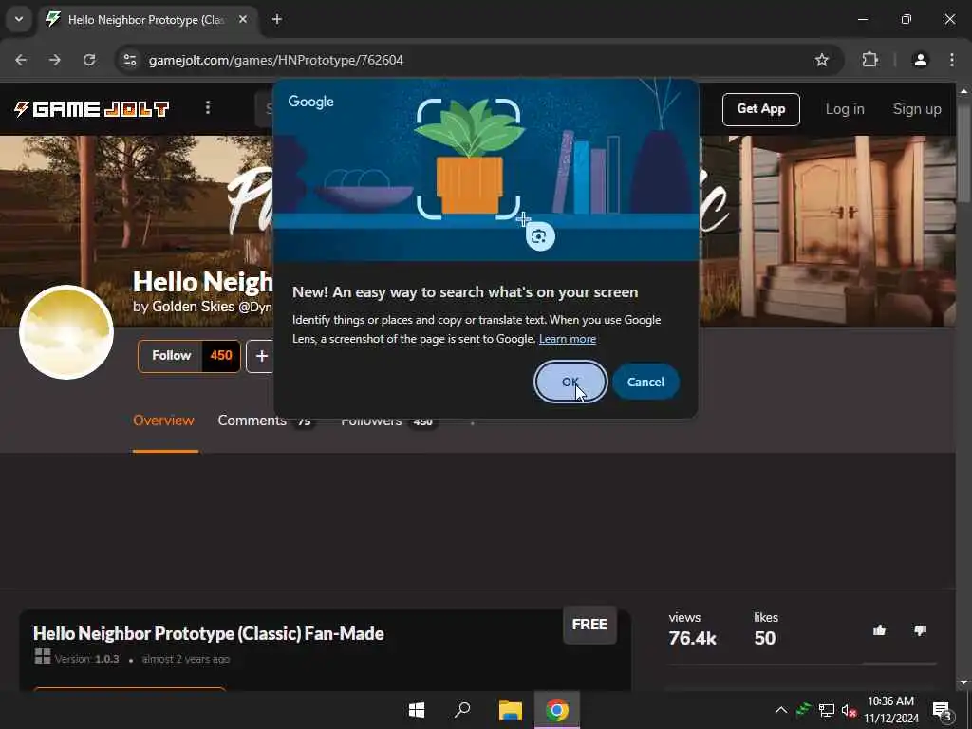This screenshot has width=972, height=729.
Task: Click the Windows platform icon by Version
Action: point(42,657)
